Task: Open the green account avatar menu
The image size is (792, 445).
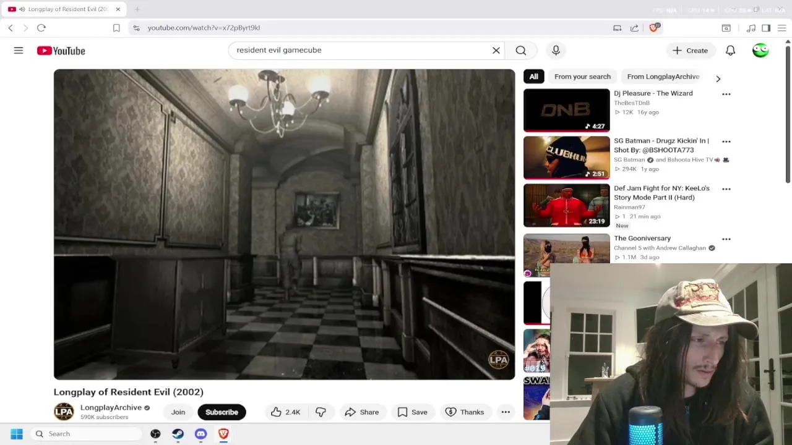Action: tap(760, 51)
